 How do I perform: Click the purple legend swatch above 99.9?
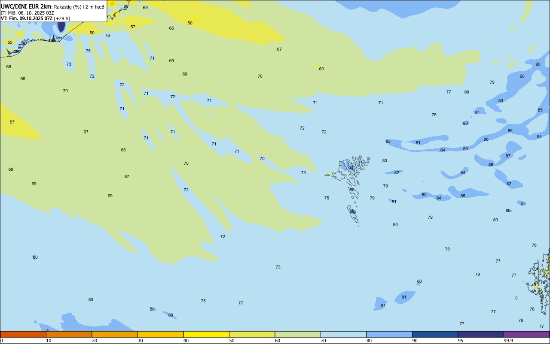pyautogui.click(x=527, y=334)
